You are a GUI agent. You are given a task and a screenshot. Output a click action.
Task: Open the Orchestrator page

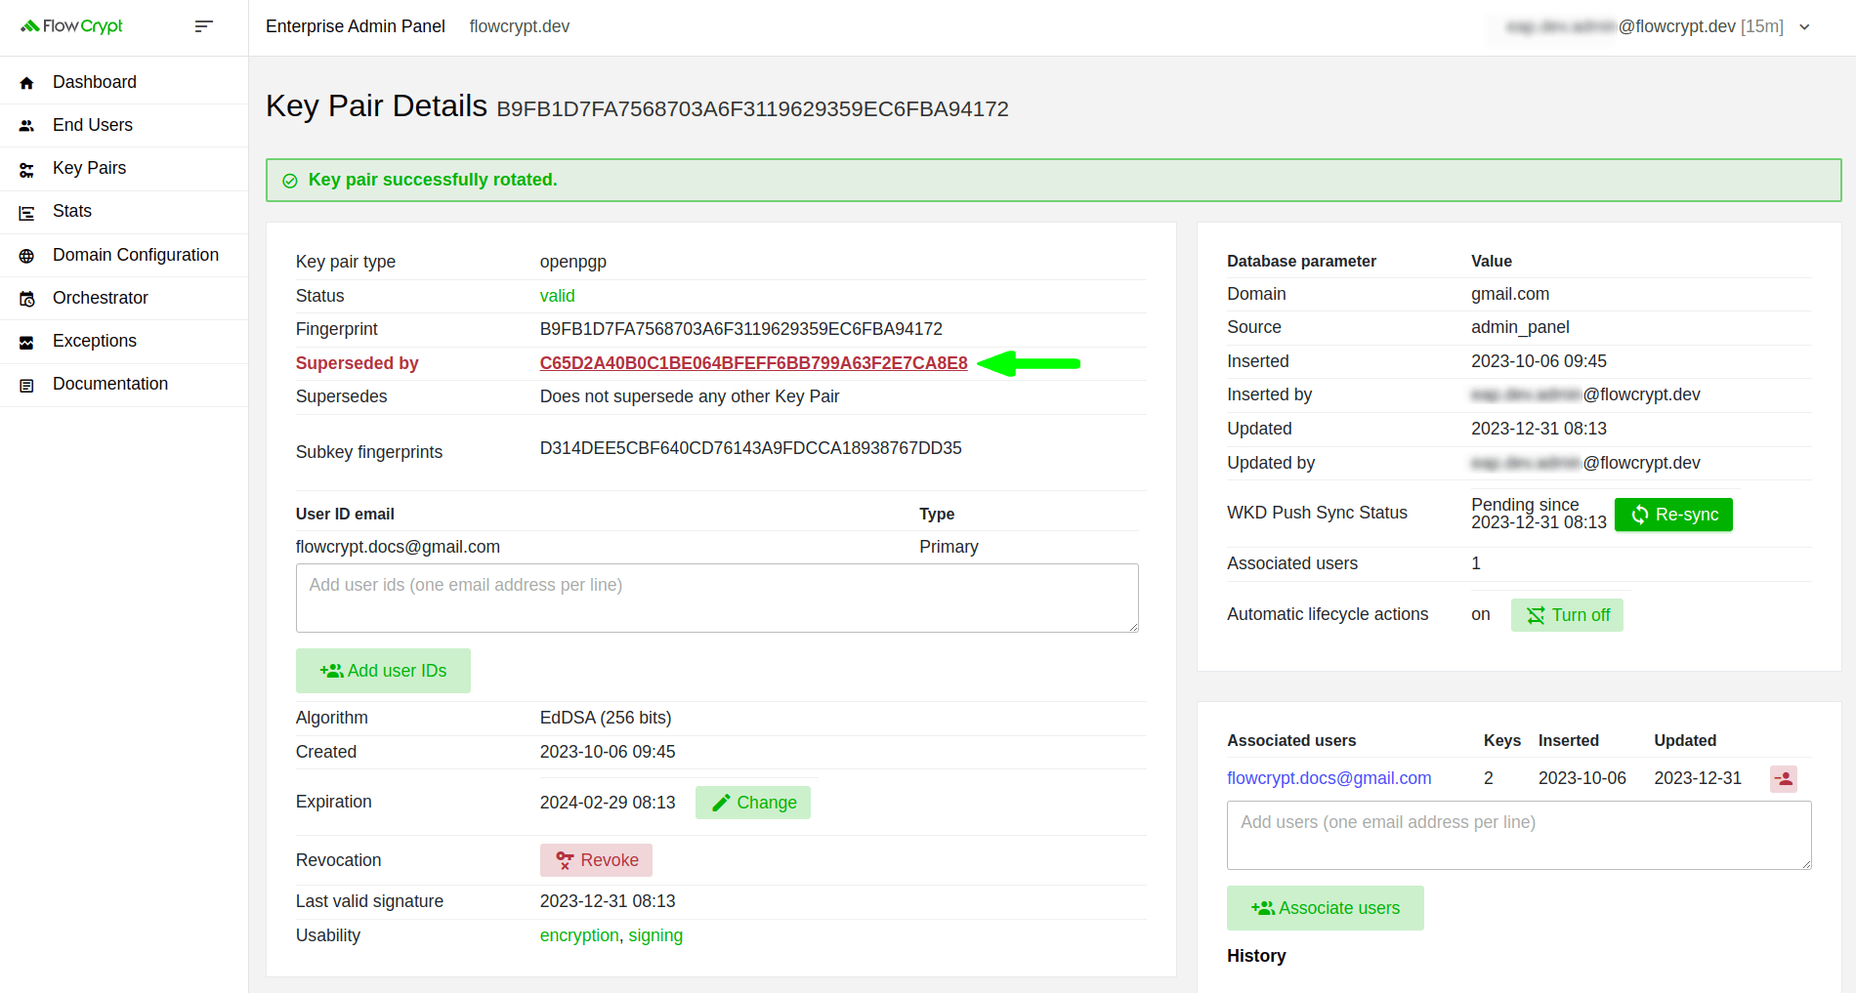click(x=124, y=298)
